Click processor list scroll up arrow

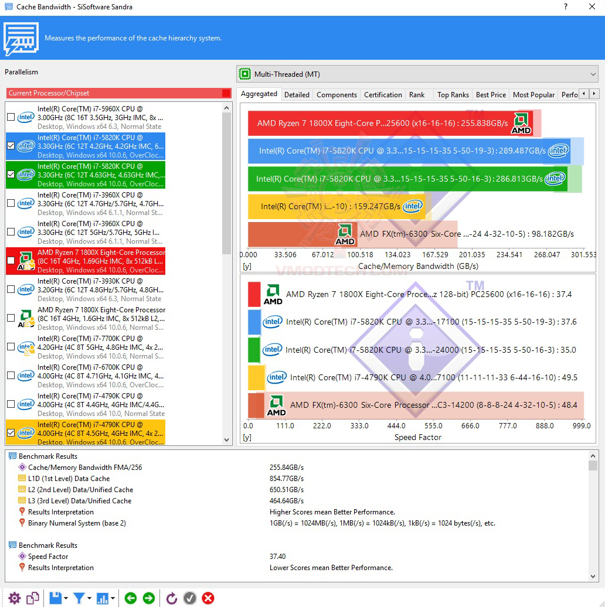(x=227, y=108)
